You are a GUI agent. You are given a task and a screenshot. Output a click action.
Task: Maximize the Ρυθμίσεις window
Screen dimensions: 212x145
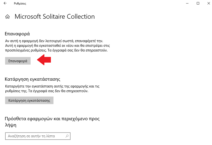click(x=198, y=3)
